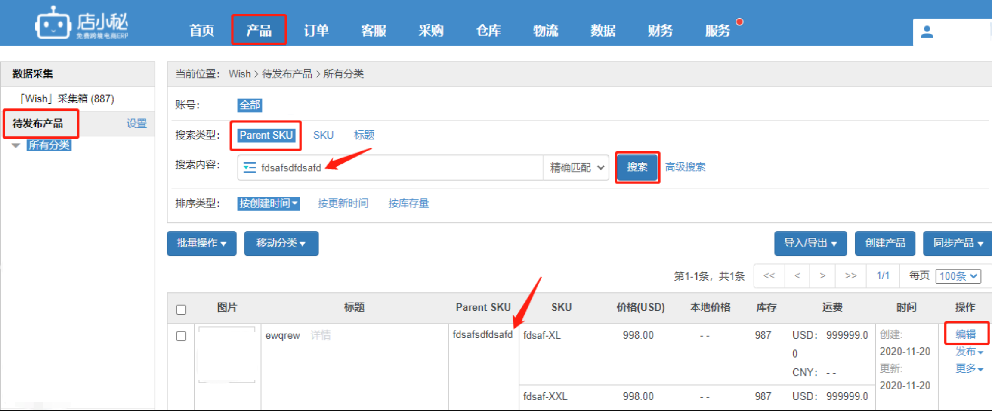Click the list icon in search content field
This screenshot has width=992, height=411.
click(x=250, y=167)
